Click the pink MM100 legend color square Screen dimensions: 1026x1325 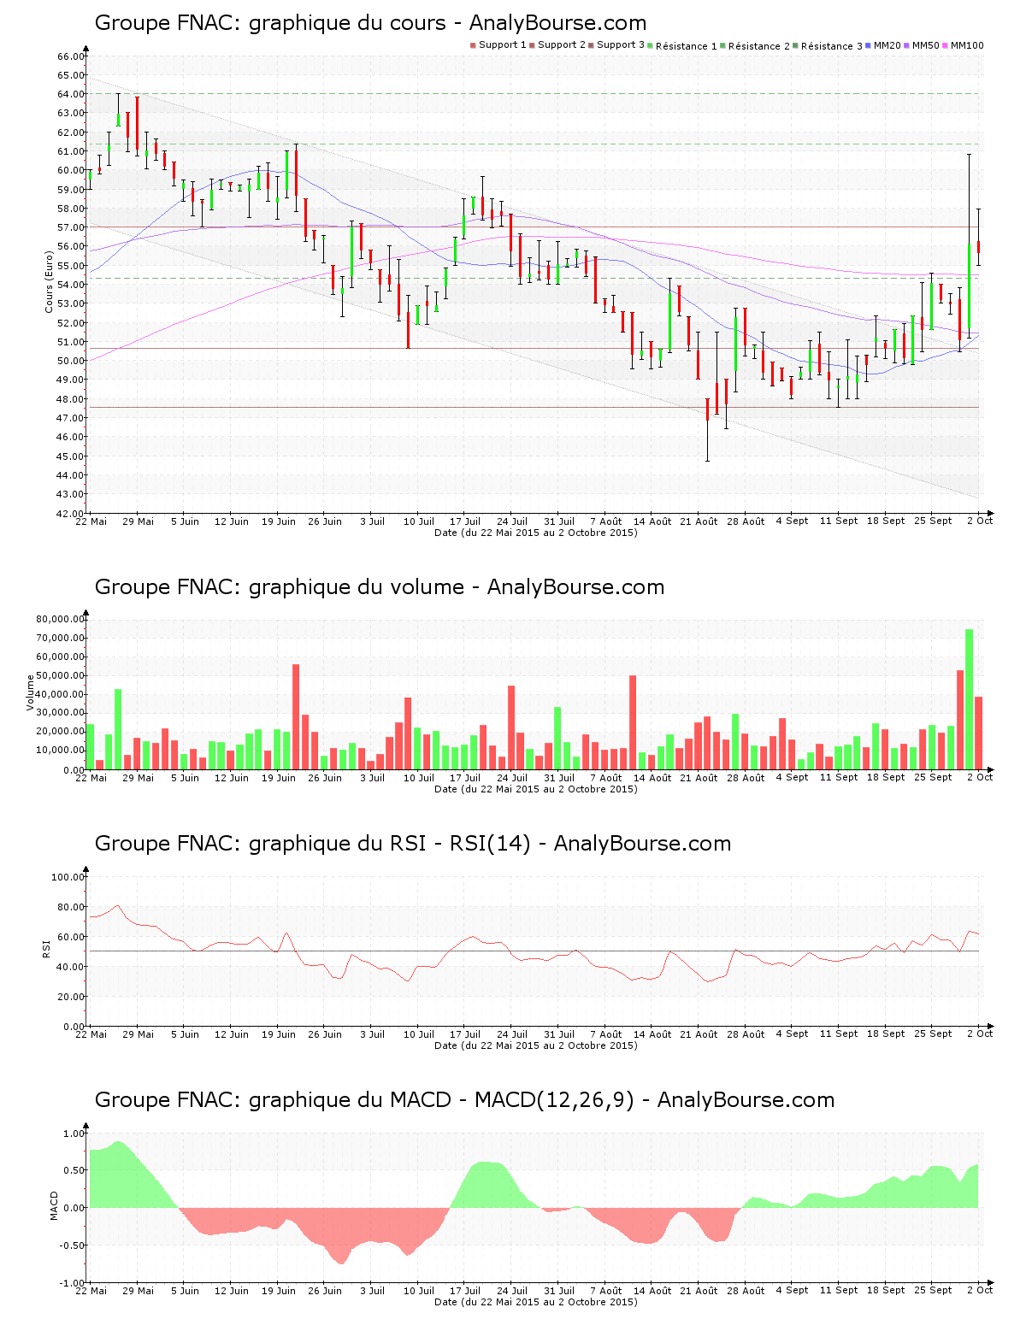pyautogui.click(x=946, y=45)
